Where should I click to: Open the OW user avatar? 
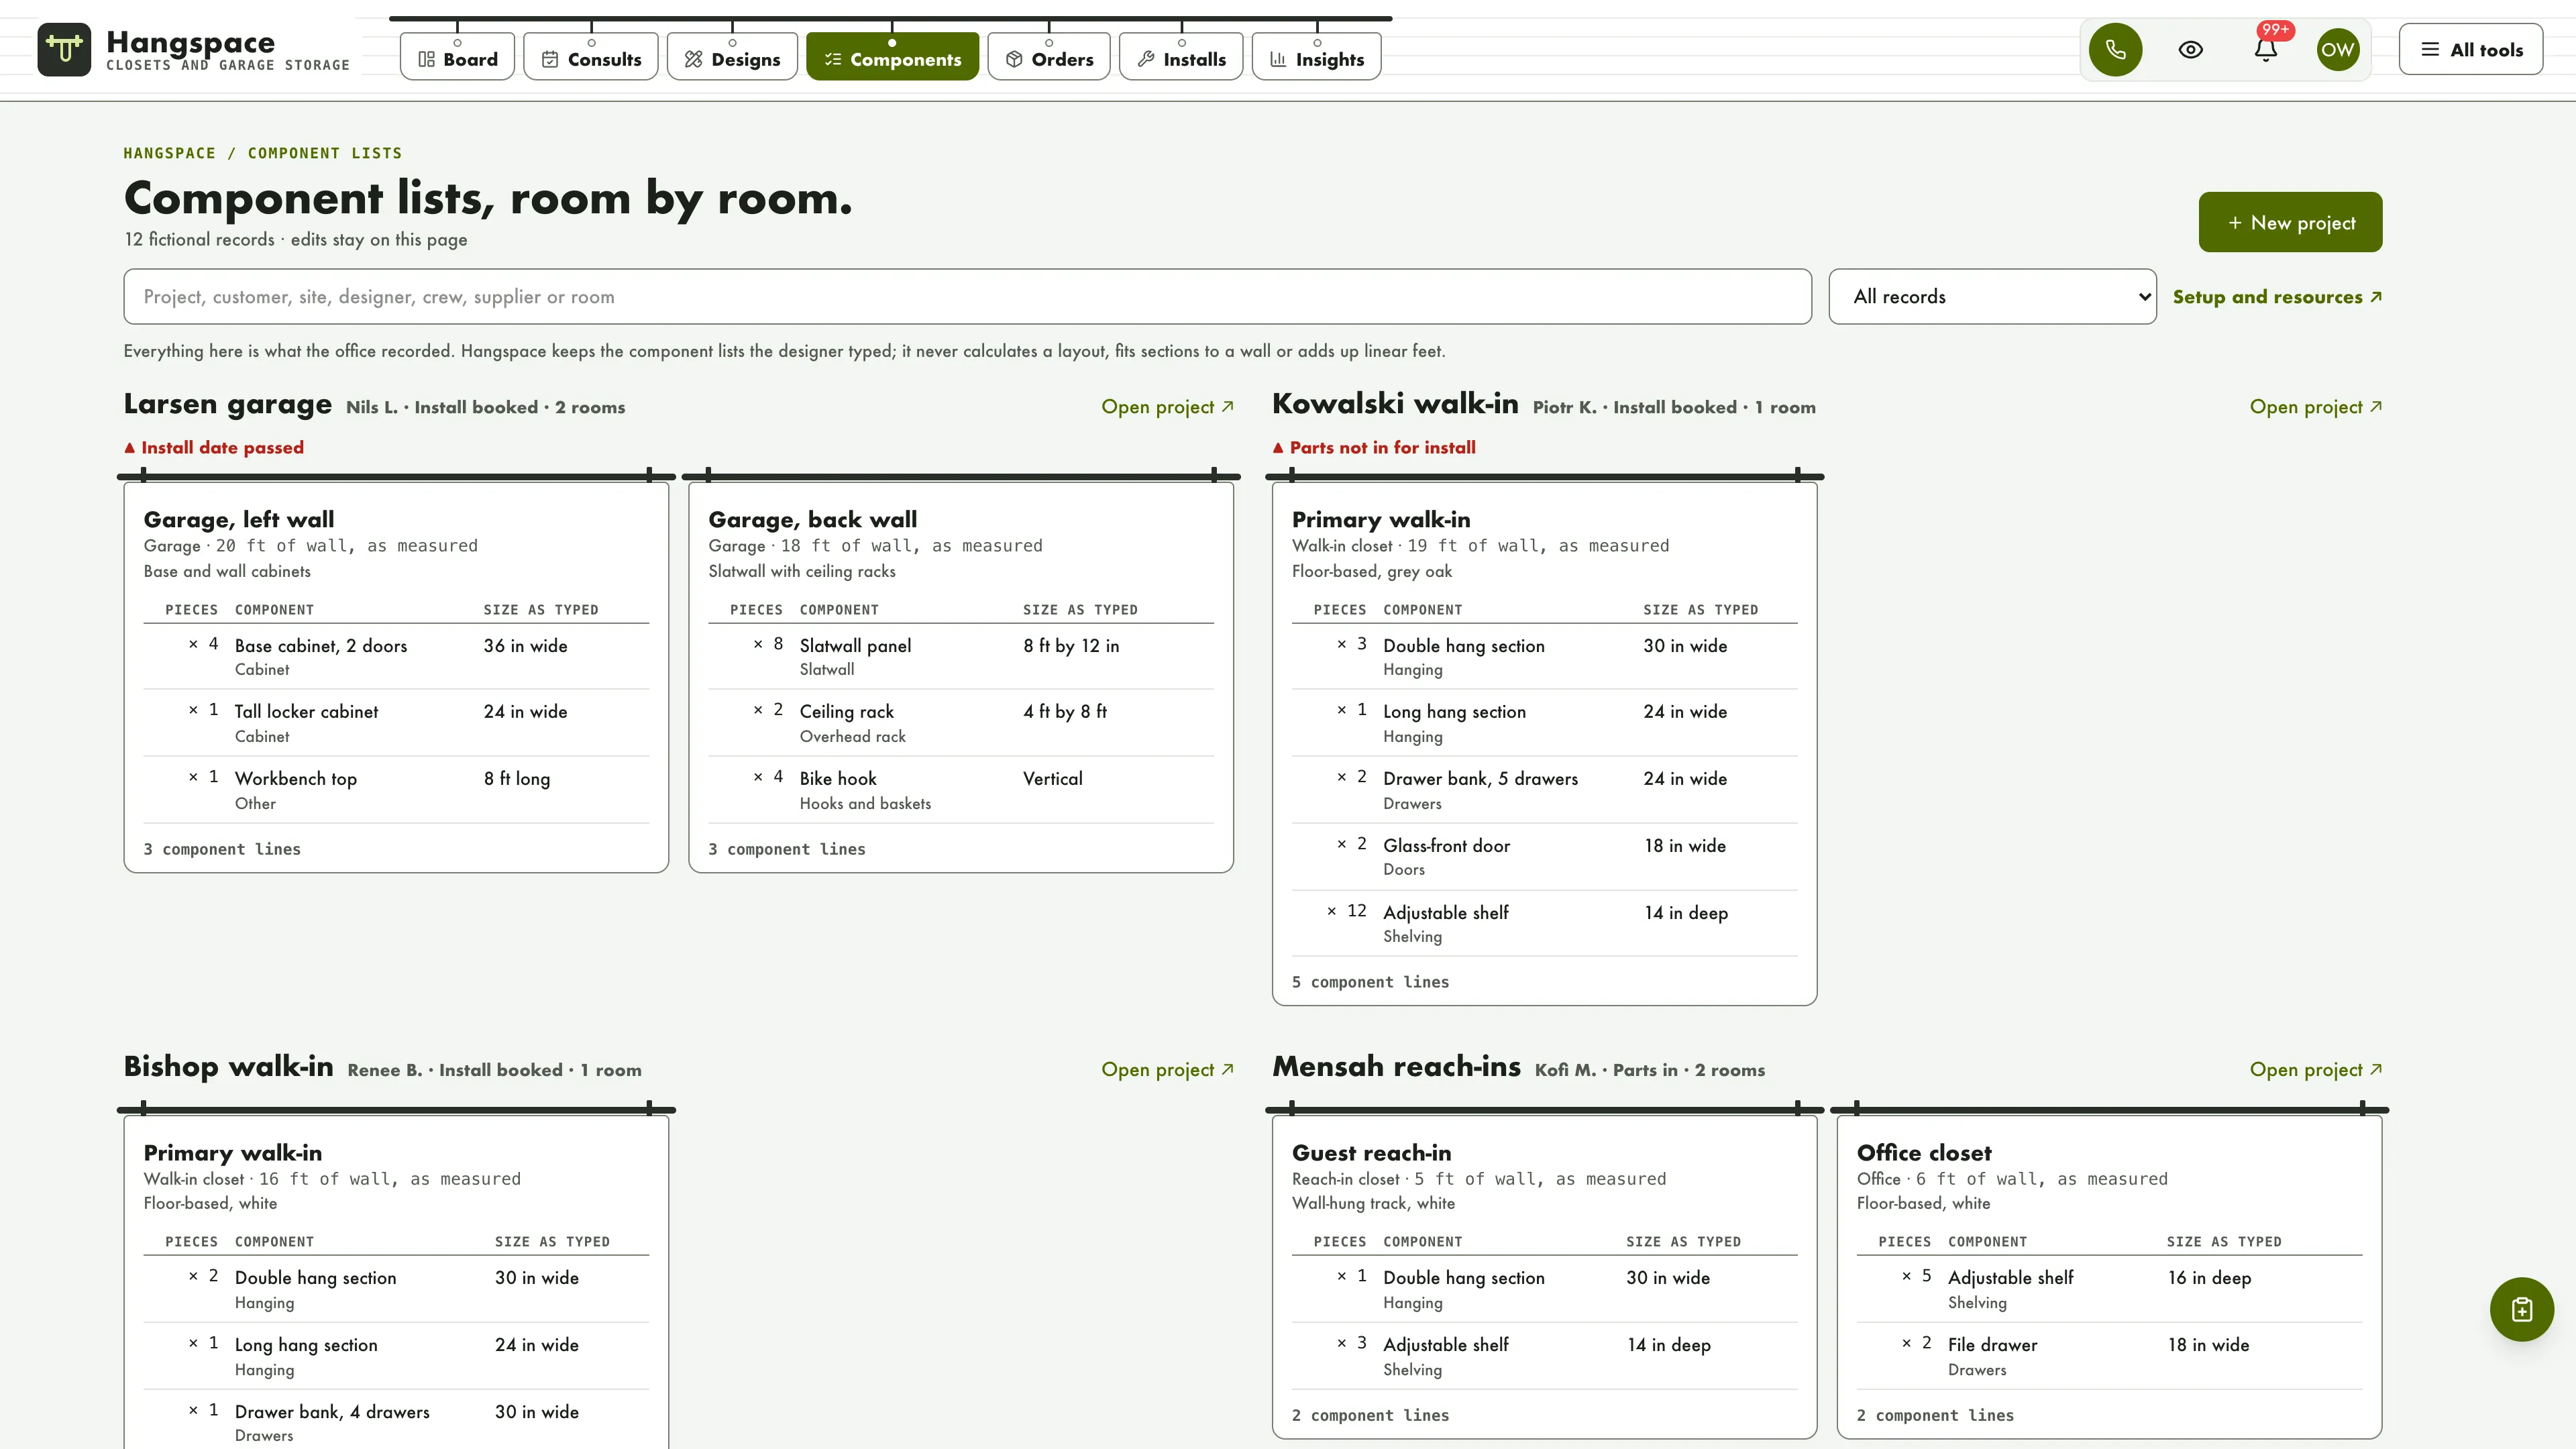click(x=2337, y=49)
